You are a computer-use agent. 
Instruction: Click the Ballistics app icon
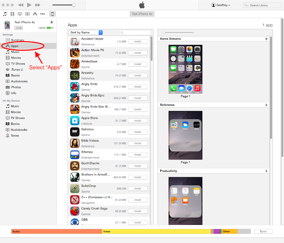pyautogui.click(x=75, y=132)
